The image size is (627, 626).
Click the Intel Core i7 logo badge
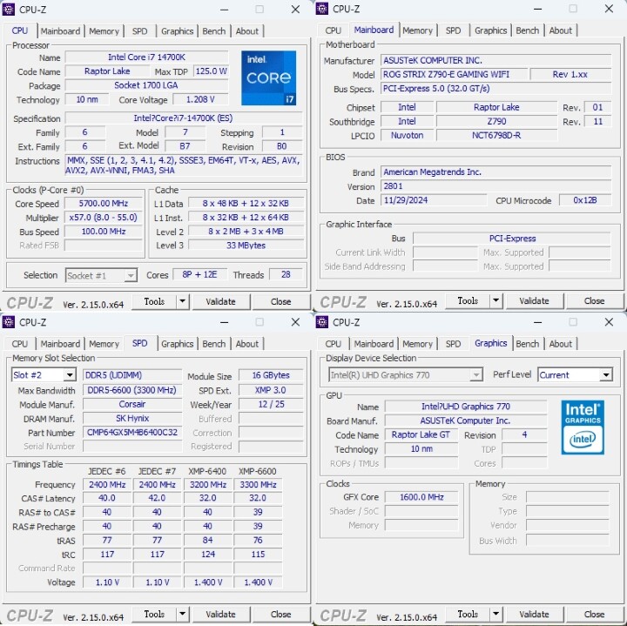click(x=268, y=78)
